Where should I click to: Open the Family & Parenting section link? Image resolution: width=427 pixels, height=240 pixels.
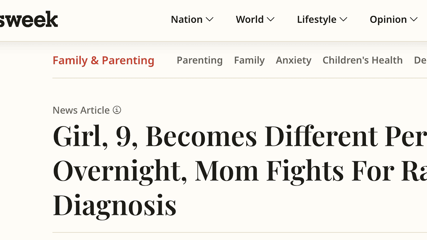(103, 60)
